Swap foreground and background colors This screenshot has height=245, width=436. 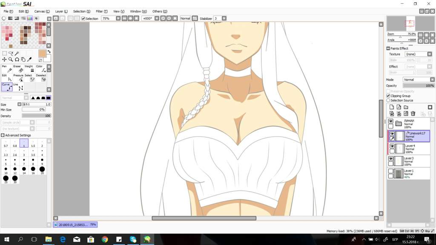(x=49, y=51)
